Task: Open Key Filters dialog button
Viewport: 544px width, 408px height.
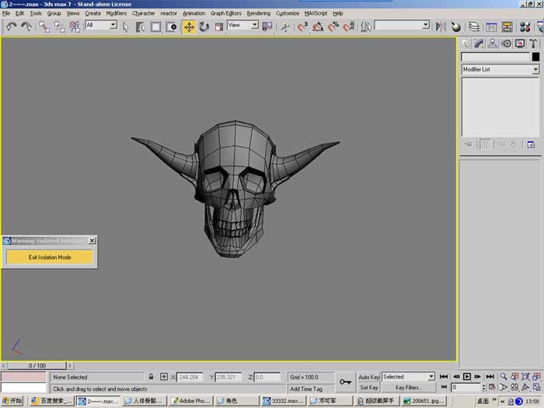Action: point(408,388)
